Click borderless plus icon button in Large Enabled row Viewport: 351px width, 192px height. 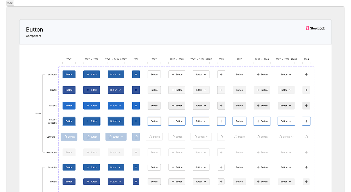pyautogui.click(x=306, y=75)
